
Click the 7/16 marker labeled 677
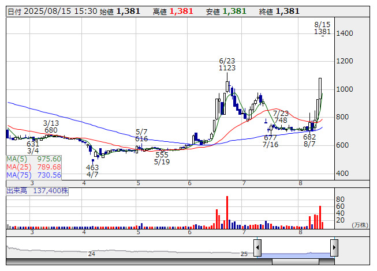point(270,141)
